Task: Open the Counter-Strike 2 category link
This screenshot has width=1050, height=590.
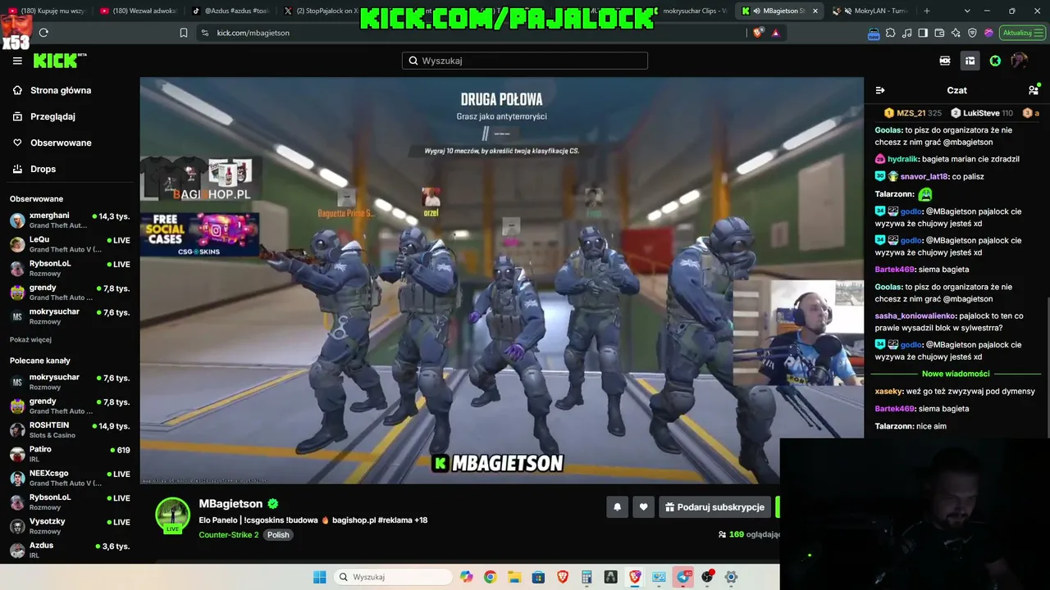Action: pos(228,535)
